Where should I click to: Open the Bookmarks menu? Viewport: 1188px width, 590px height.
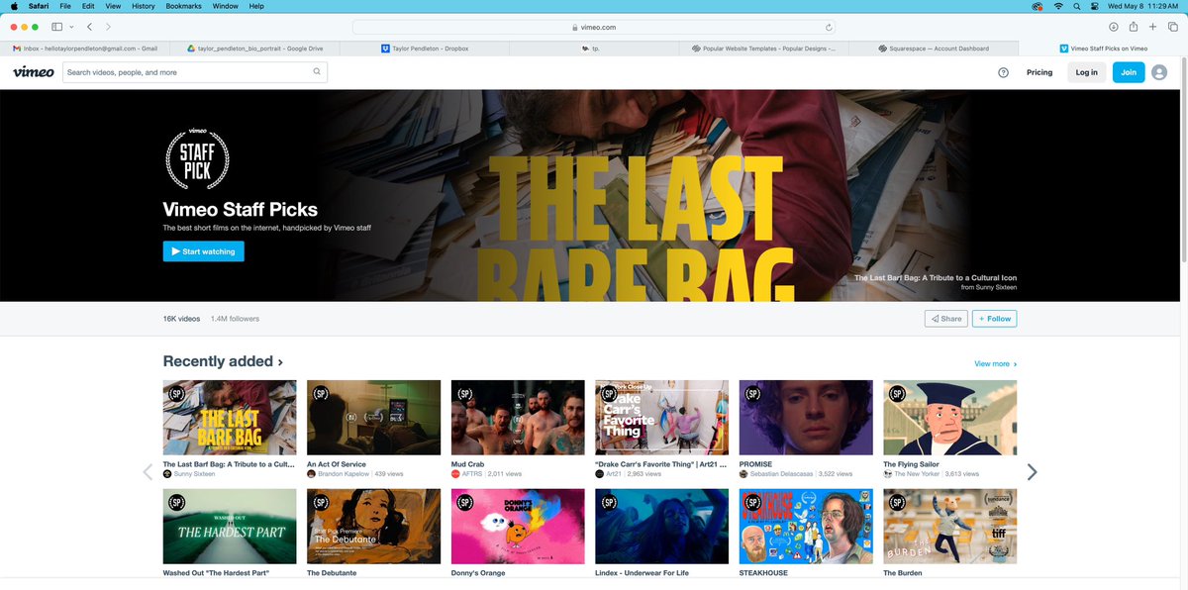184,6
